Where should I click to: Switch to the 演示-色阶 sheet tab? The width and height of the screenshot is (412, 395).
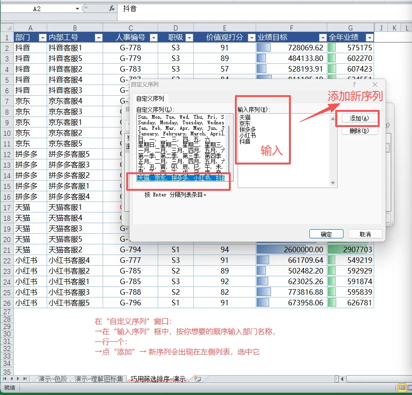52,379
